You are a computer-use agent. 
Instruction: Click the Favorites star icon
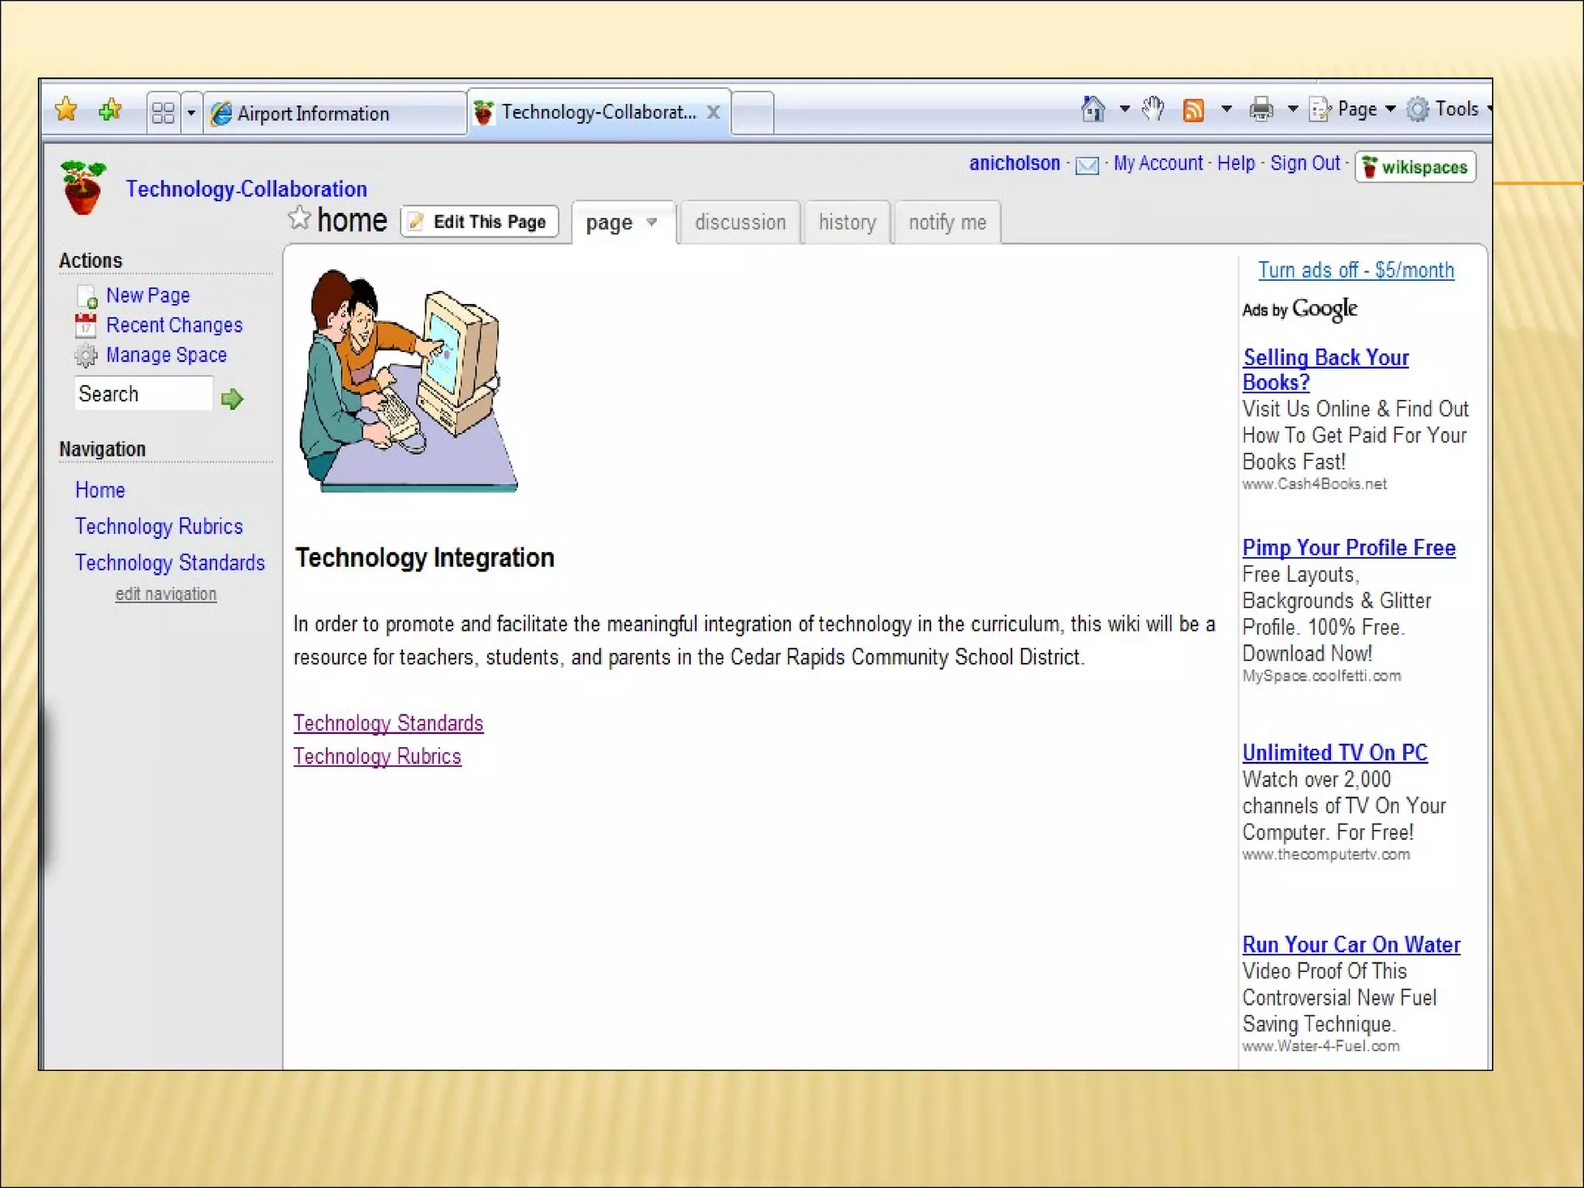click(x=67, y=109)
